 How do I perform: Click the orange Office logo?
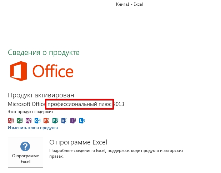42,71
